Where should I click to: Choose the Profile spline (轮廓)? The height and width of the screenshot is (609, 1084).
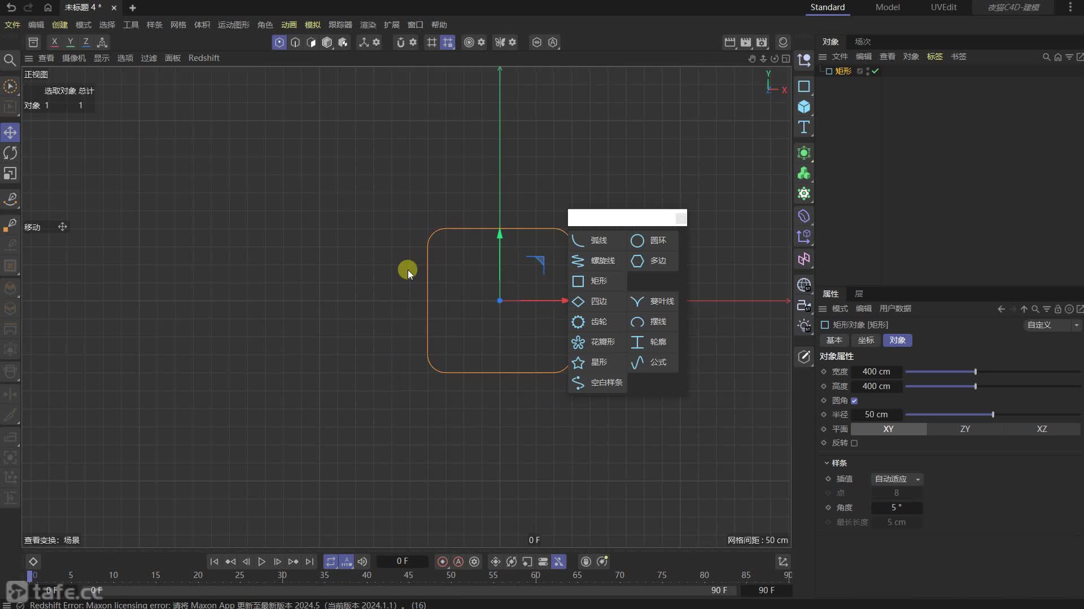(x=652, y=342)
